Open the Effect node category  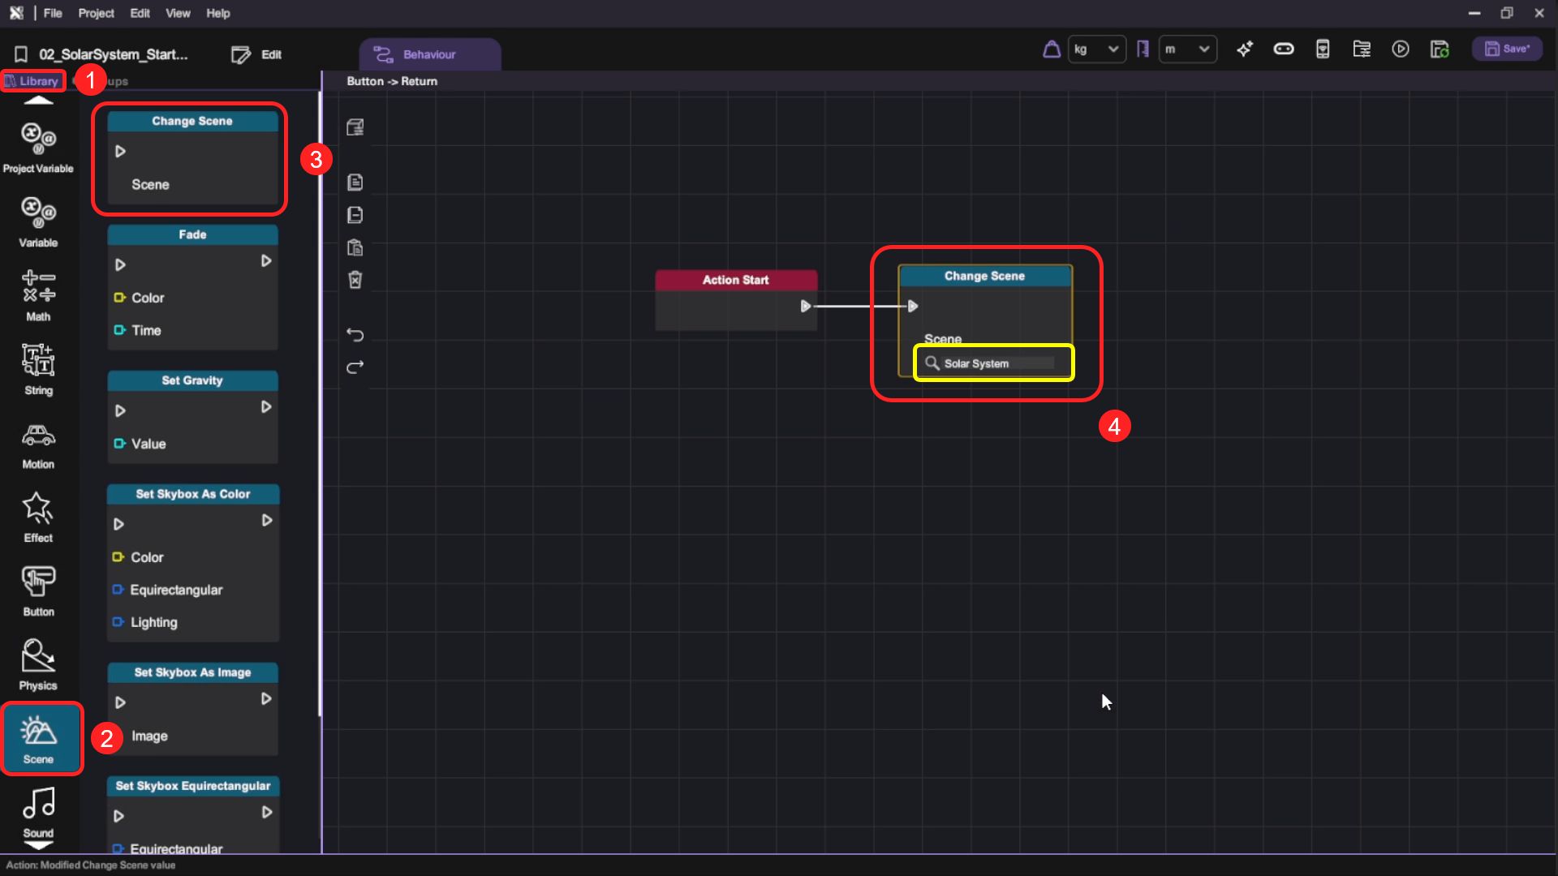pyautogui.click(x=38, y=517)
